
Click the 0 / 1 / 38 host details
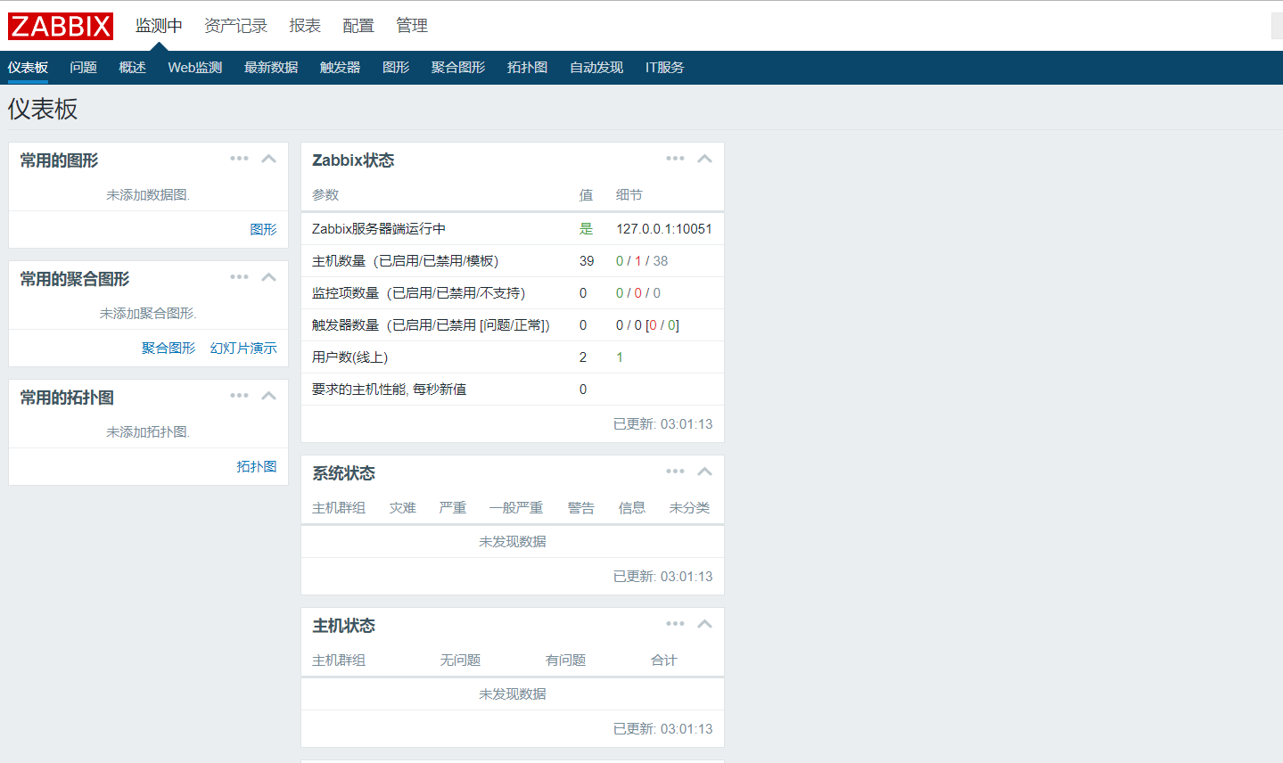pos(642,261)
